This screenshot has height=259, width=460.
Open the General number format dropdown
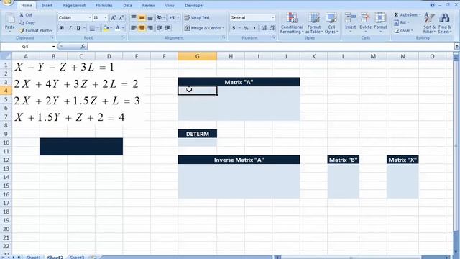click(x=273, y=17)
